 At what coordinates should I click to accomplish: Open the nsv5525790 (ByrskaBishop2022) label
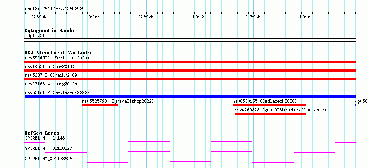coord(118,101)
